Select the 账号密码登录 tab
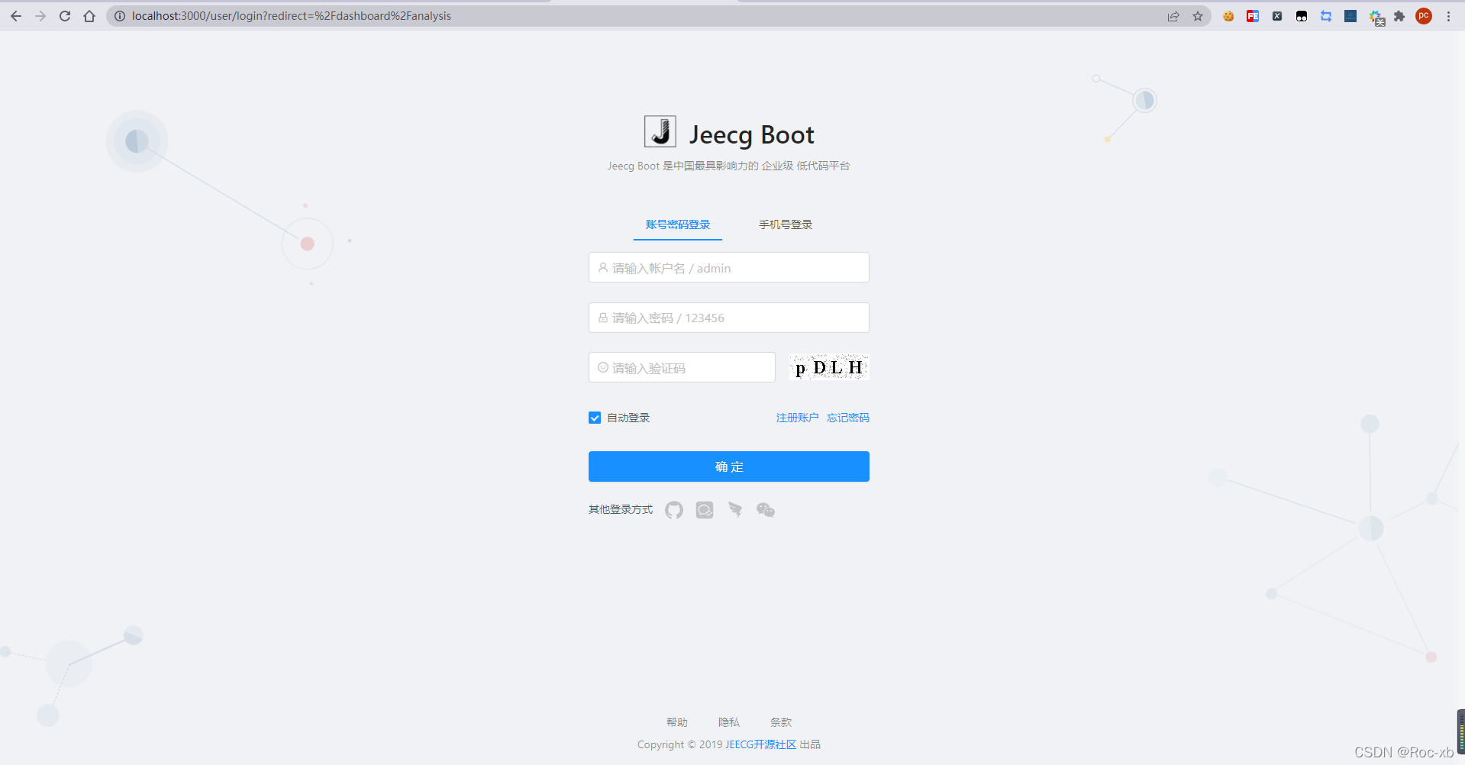The image size is (1465, 765). [678, 224]
